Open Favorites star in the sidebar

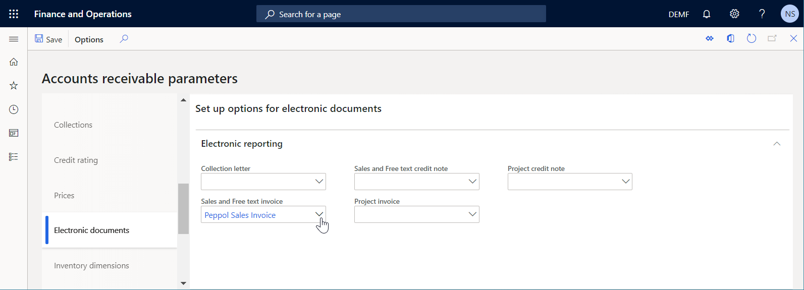pyautogui.click(x=14, y=86)
